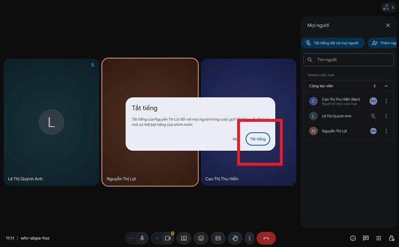The width and height of the screenshot is (399, 247).
Task: Select Cao Thị Thu Hiền avatar in the people list
Action: (x=313, y=101)
